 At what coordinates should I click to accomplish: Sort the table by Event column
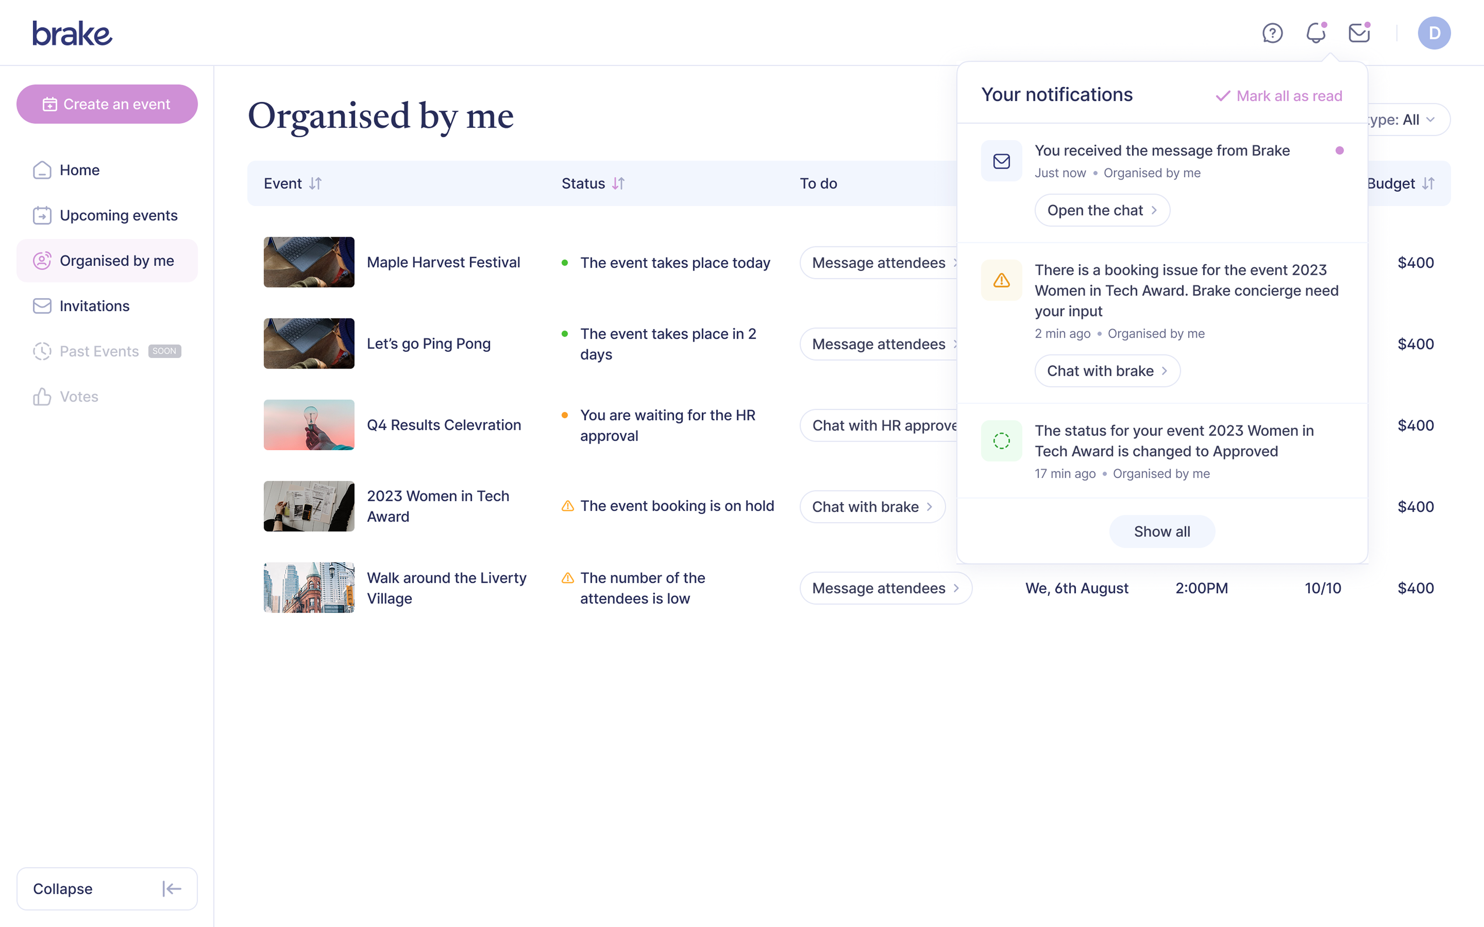[315, 183]
